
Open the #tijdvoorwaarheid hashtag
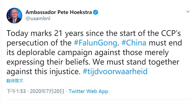point(115,72)
